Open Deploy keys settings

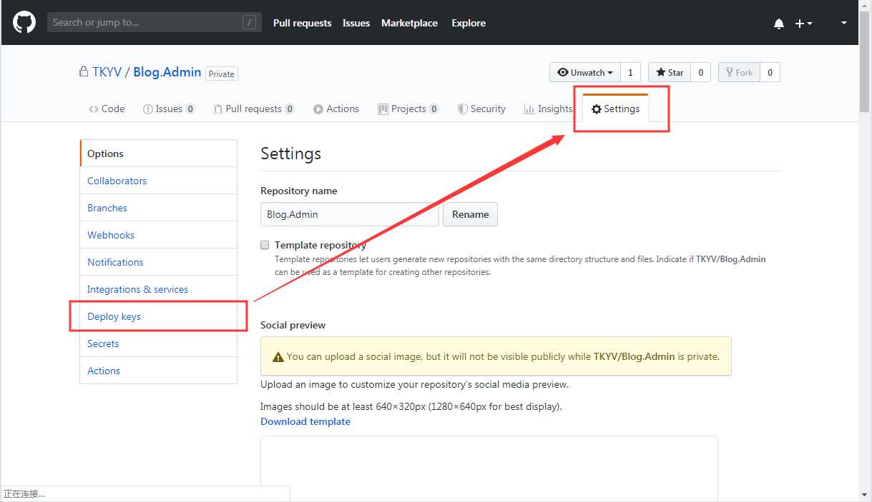pyautogui.click(x=158, y=316)
